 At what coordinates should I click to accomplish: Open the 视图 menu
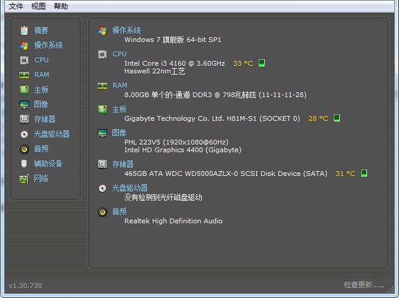click(x=39, y=6)
